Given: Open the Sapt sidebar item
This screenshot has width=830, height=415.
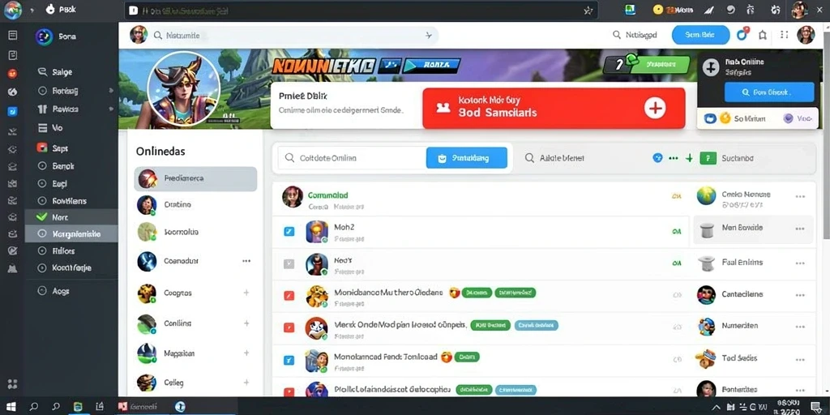Looking at the screenshot, I should tap(53, 148).
